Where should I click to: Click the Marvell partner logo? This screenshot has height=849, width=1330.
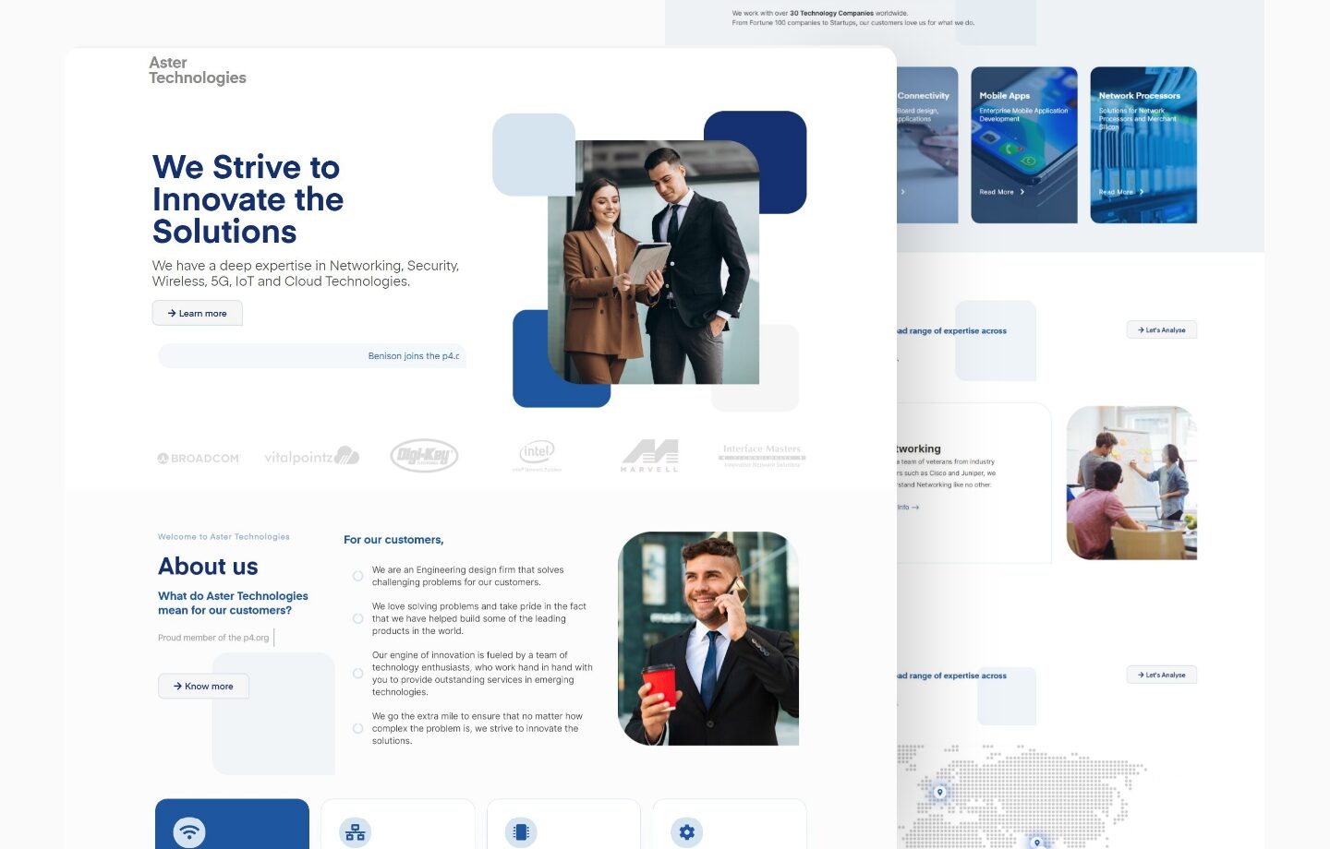(x=649, y=455)
